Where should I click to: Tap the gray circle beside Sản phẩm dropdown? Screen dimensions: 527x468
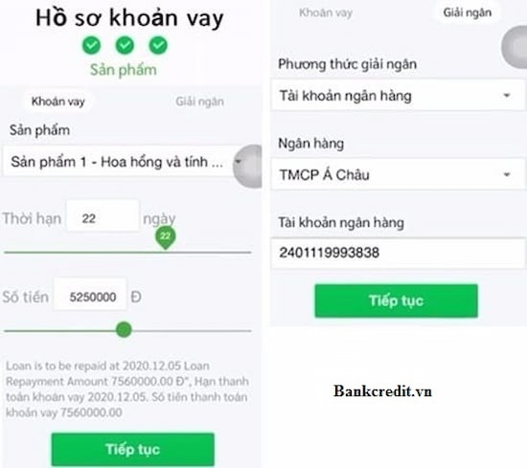click(x=248, y=167)
